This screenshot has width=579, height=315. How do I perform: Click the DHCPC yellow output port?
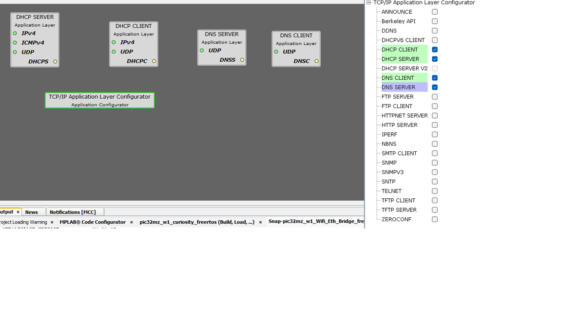154,61
